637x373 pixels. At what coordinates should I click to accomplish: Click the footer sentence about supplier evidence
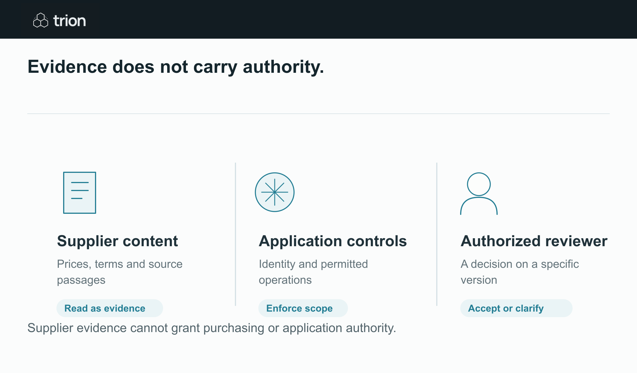pos(212,328)
